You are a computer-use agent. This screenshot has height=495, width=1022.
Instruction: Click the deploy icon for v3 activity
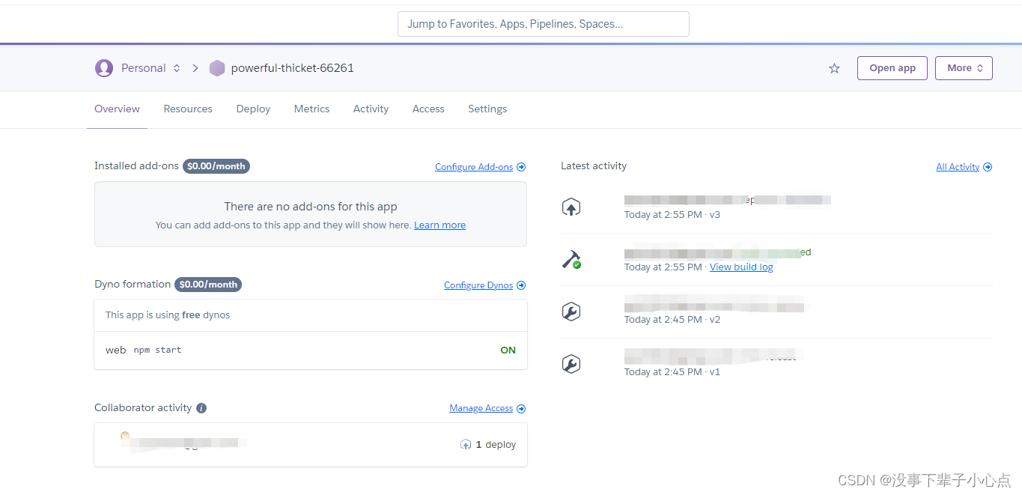(571, 207)
